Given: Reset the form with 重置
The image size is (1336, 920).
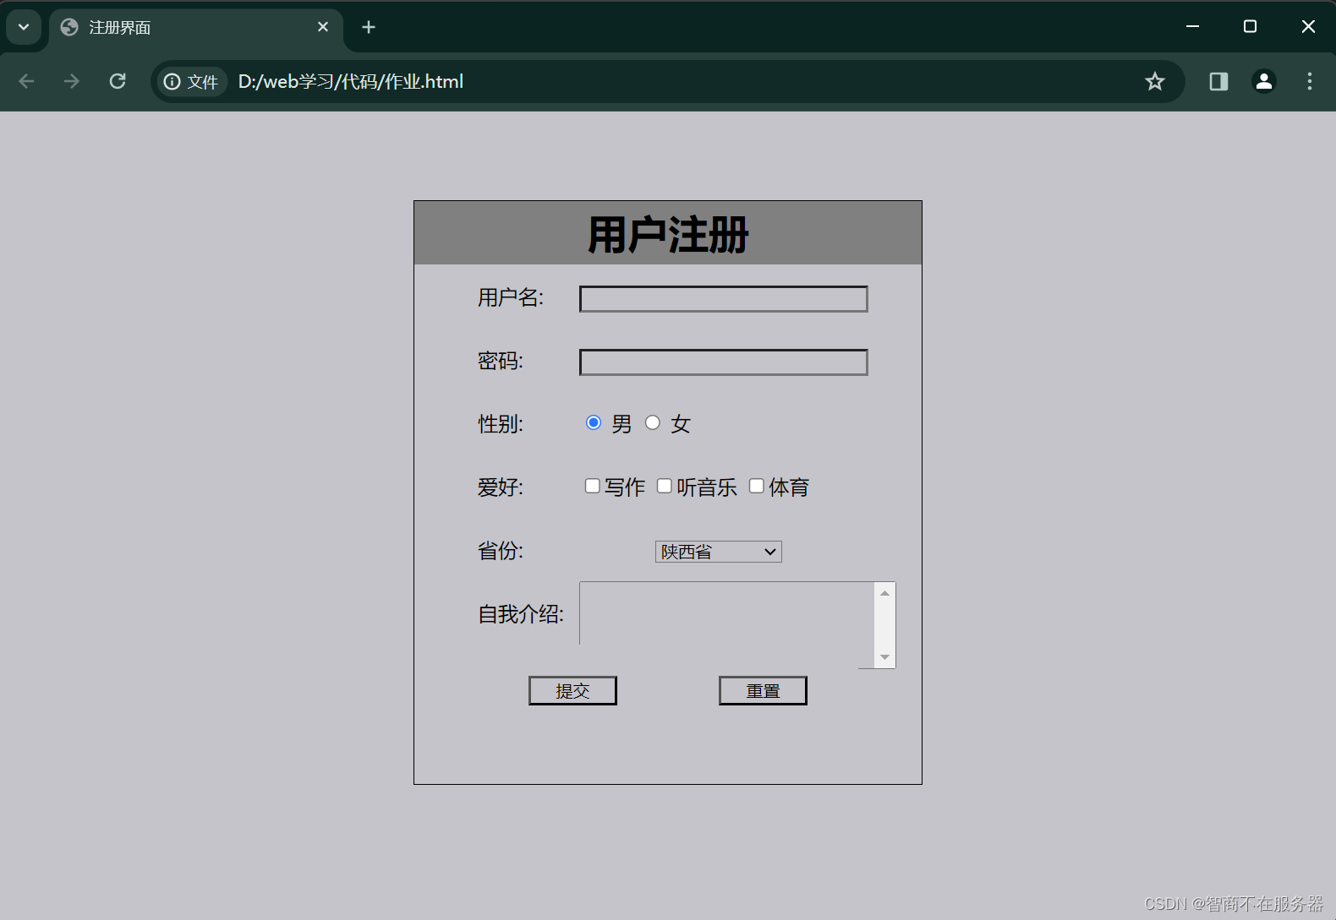Looking at the screenshot, I should (763, 691).
